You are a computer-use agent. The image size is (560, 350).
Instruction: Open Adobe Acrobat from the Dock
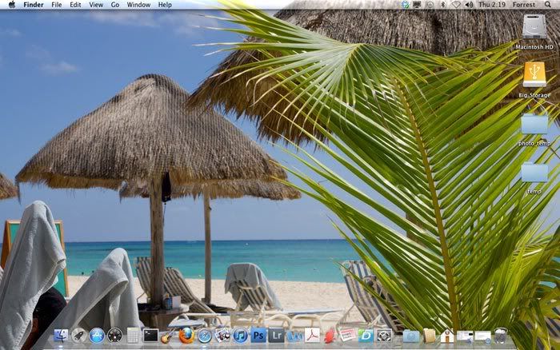coord(312,336)
